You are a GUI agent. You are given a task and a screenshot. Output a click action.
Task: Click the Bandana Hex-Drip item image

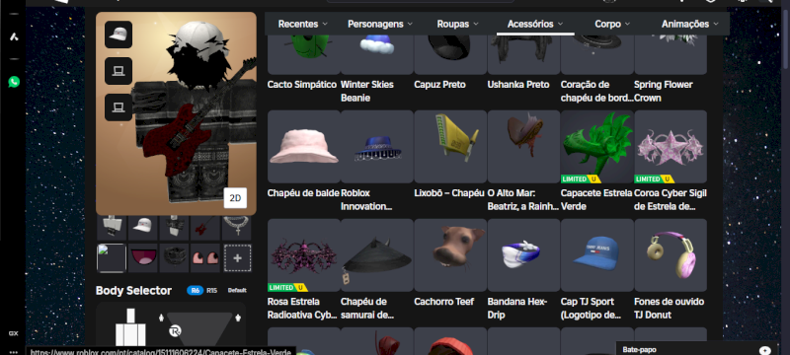click(x=523, y=255)
